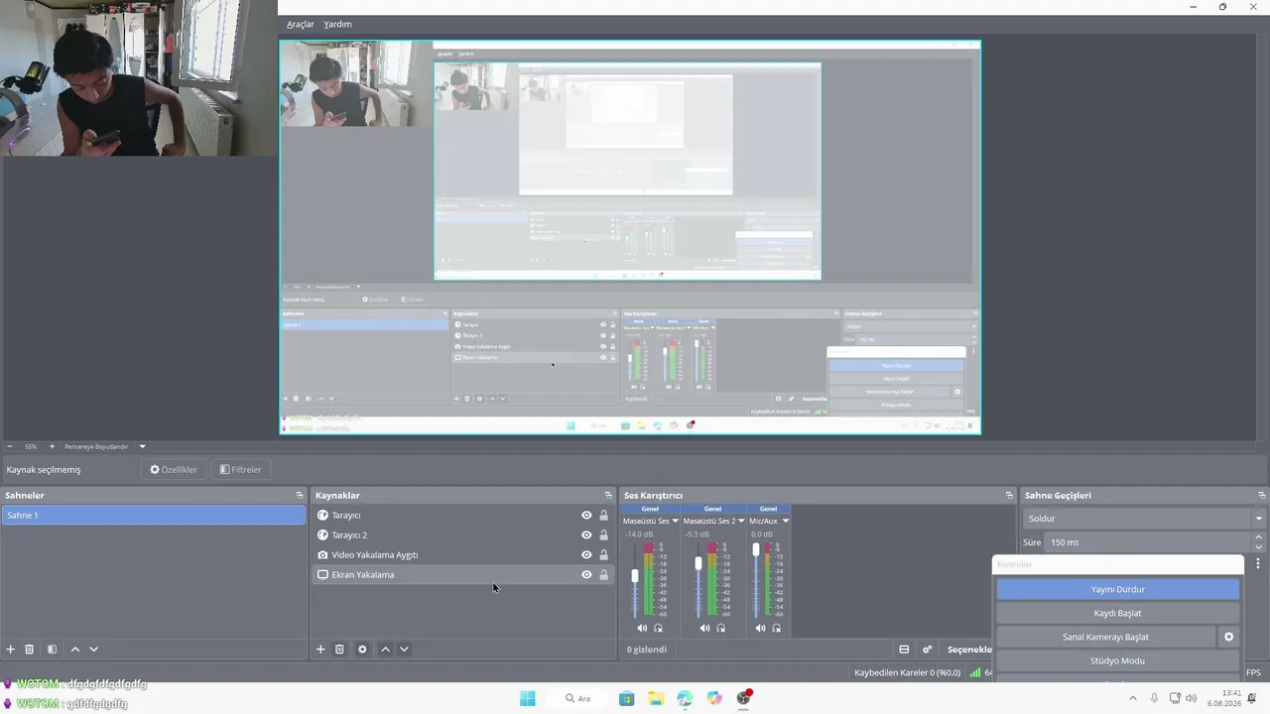Lock the Tarayıcı source
The image size is (1270, 714).
(603, 516)
